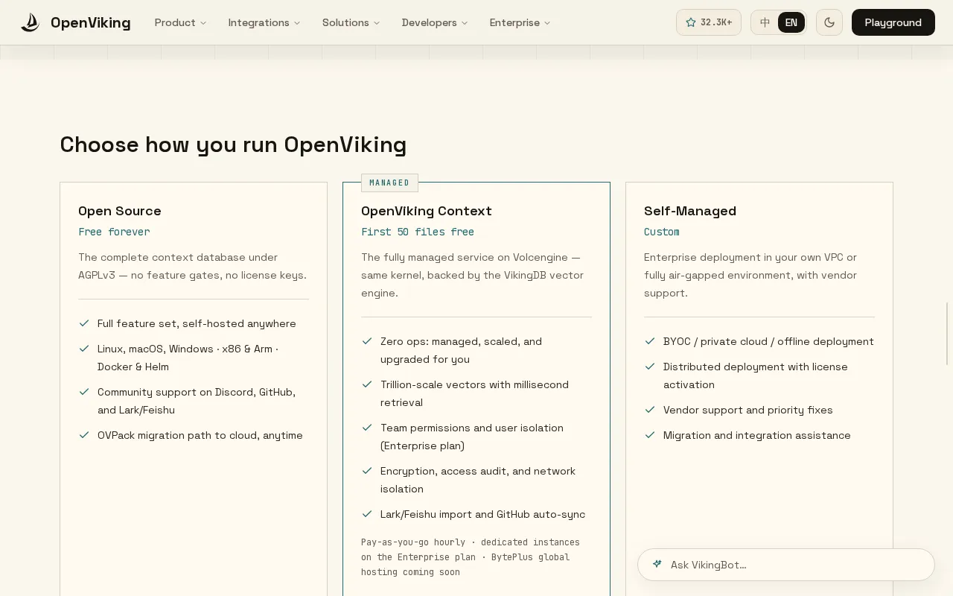This screenshot has width=953, height=596.
Task: Expand the Enterprise chevron arrow
Action: point(547,23)
